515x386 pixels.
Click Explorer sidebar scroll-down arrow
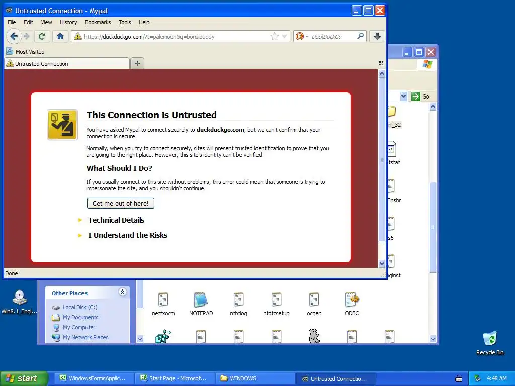point(140,339)
